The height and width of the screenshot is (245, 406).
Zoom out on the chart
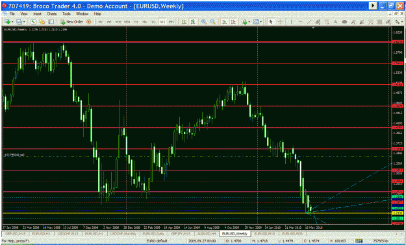click(x=213, y=22)
